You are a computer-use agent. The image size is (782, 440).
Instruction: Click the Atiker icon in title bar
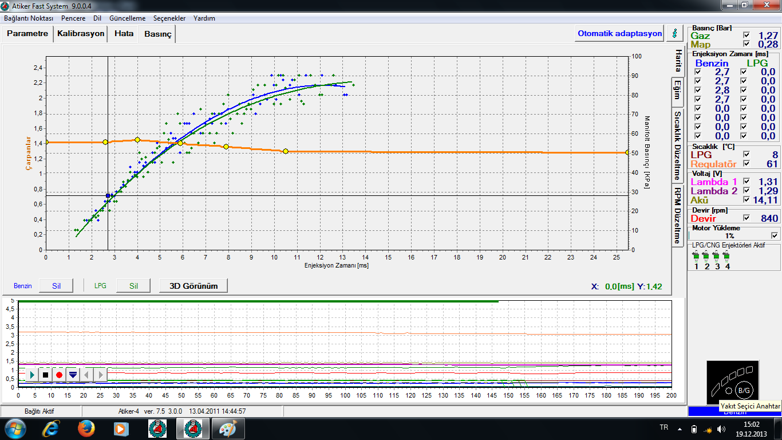click(5, 5)
